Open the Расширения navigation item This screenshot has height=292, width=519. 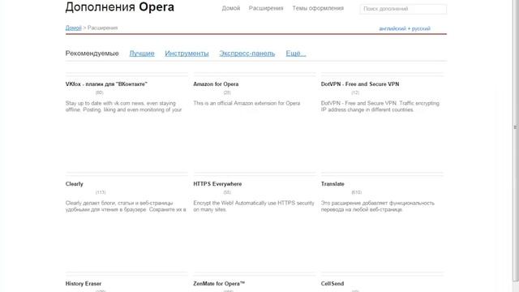tap(266, 8)
